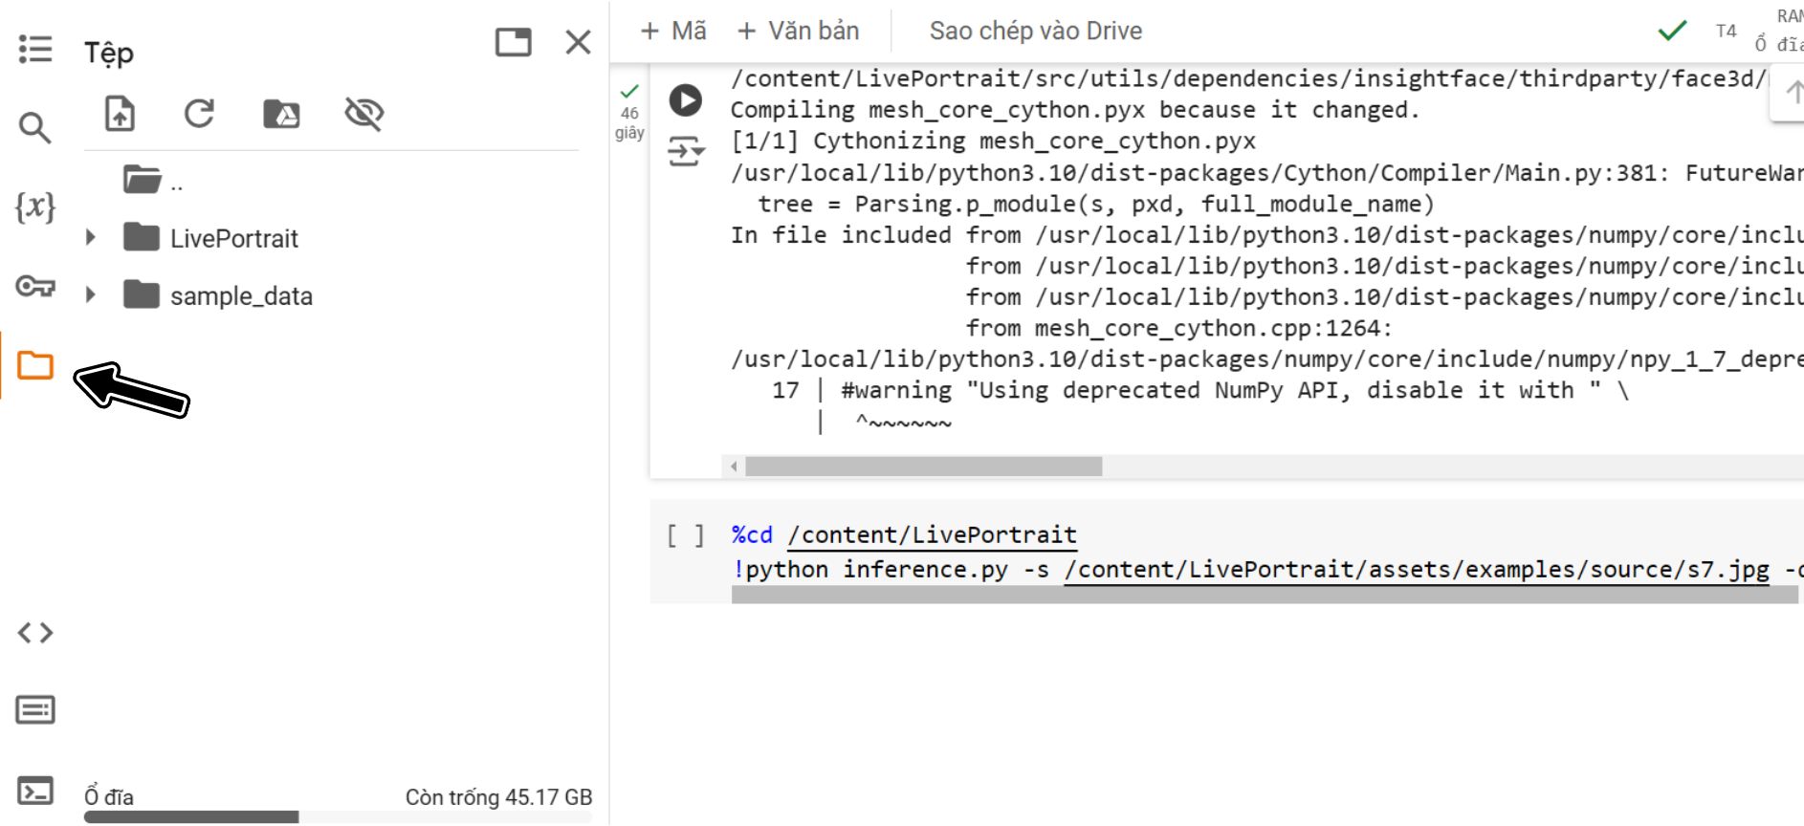Open the terminal icon
The image size is (1804, 826).
click(x=35, y=791)
